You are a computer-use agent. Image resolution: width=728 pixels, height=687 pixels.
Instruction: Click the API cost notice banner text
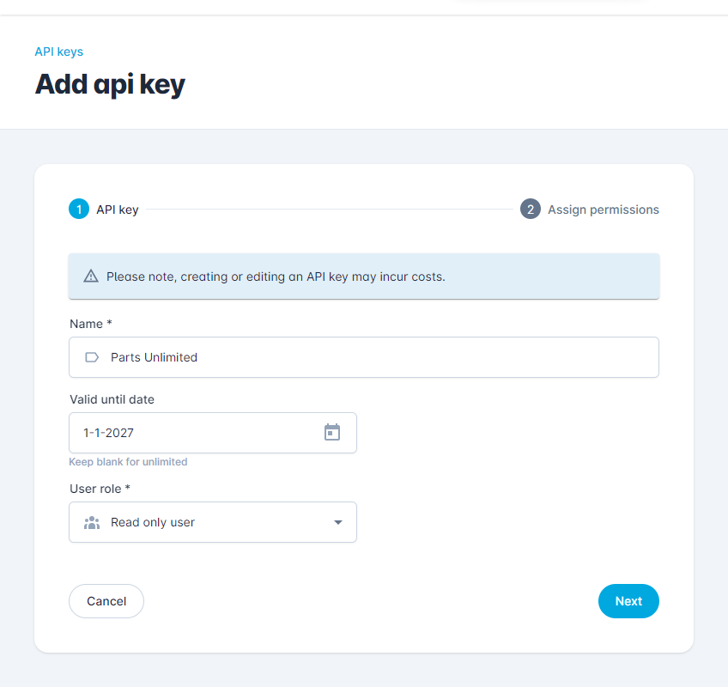point(276,277)
